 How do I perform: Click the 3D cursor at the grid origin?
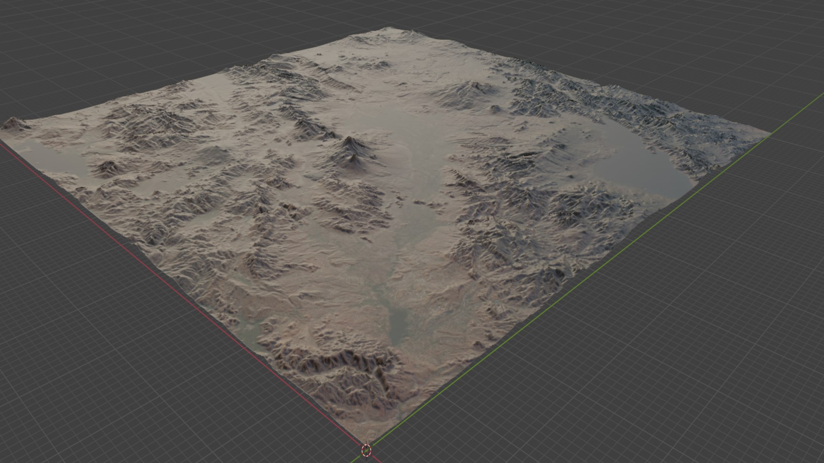tap(366, 450)
